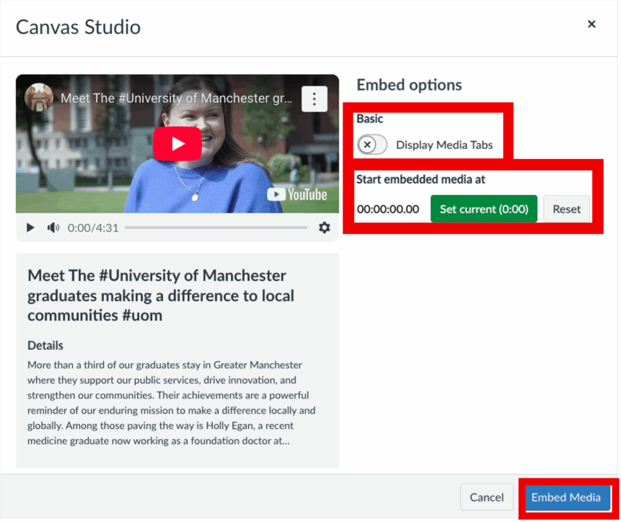Screen dimensions: 621x522
Task: Click the video progress bar track
Action: [x=216, y=228]
